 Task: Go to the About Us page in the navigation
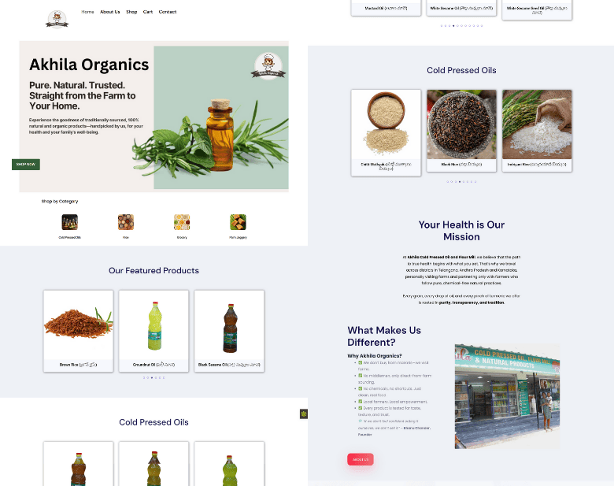pyautogui.click(x=110, y=13)
